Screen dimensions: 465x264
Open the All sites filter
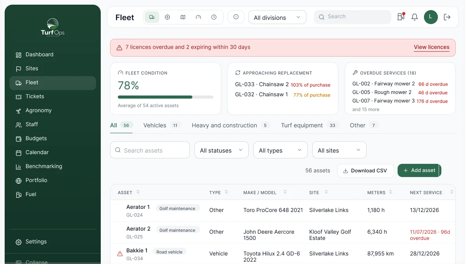point(339,150)
